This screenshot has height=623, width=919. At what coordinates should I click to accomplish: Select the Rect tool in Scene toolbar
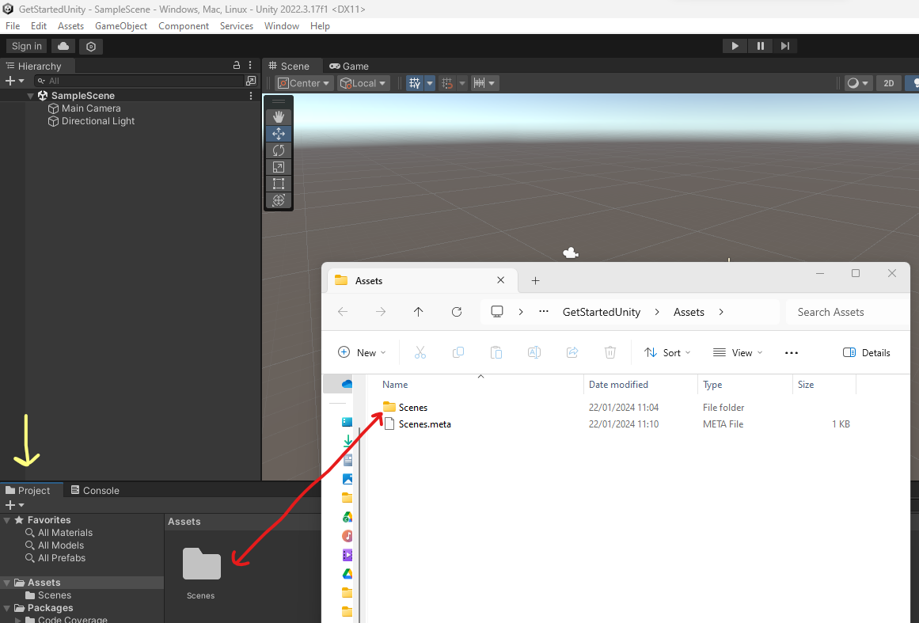279,184
